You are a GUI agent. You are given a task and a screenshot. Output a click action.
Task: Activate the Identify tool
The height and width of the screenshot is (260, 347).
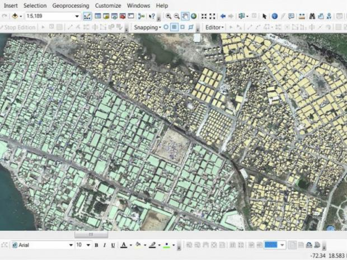point(275,16)
